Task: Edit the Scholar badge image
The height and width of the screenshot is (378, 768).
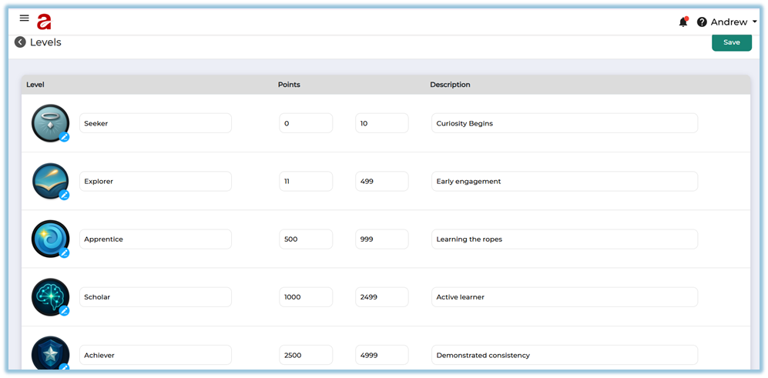Action: click(65, 310)
